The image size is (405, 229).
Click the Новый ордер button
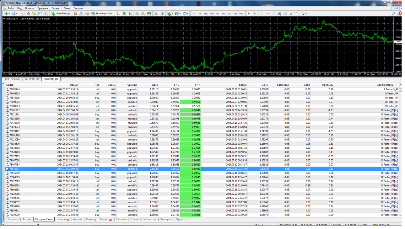click(61, 13)
